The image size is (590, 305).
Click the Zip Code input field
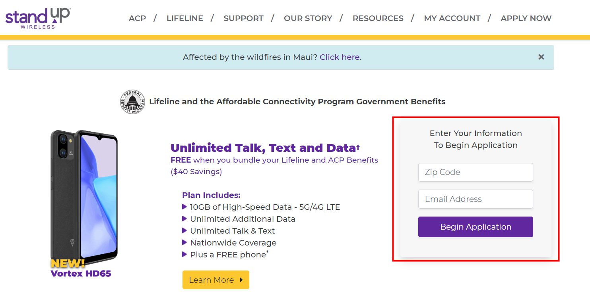(x=475, y=172)
